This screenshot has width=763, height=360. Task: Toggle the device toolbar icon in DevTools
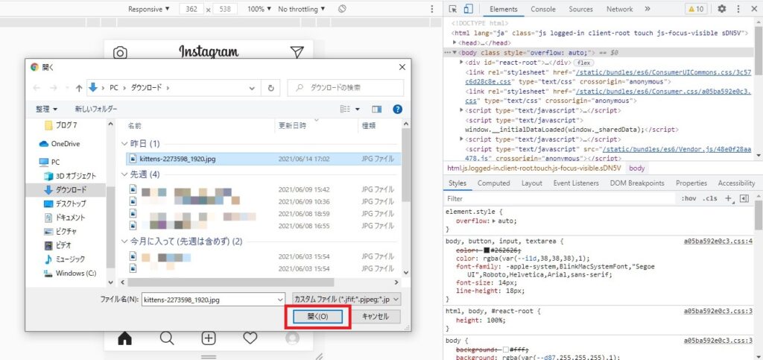pos(468,9)
